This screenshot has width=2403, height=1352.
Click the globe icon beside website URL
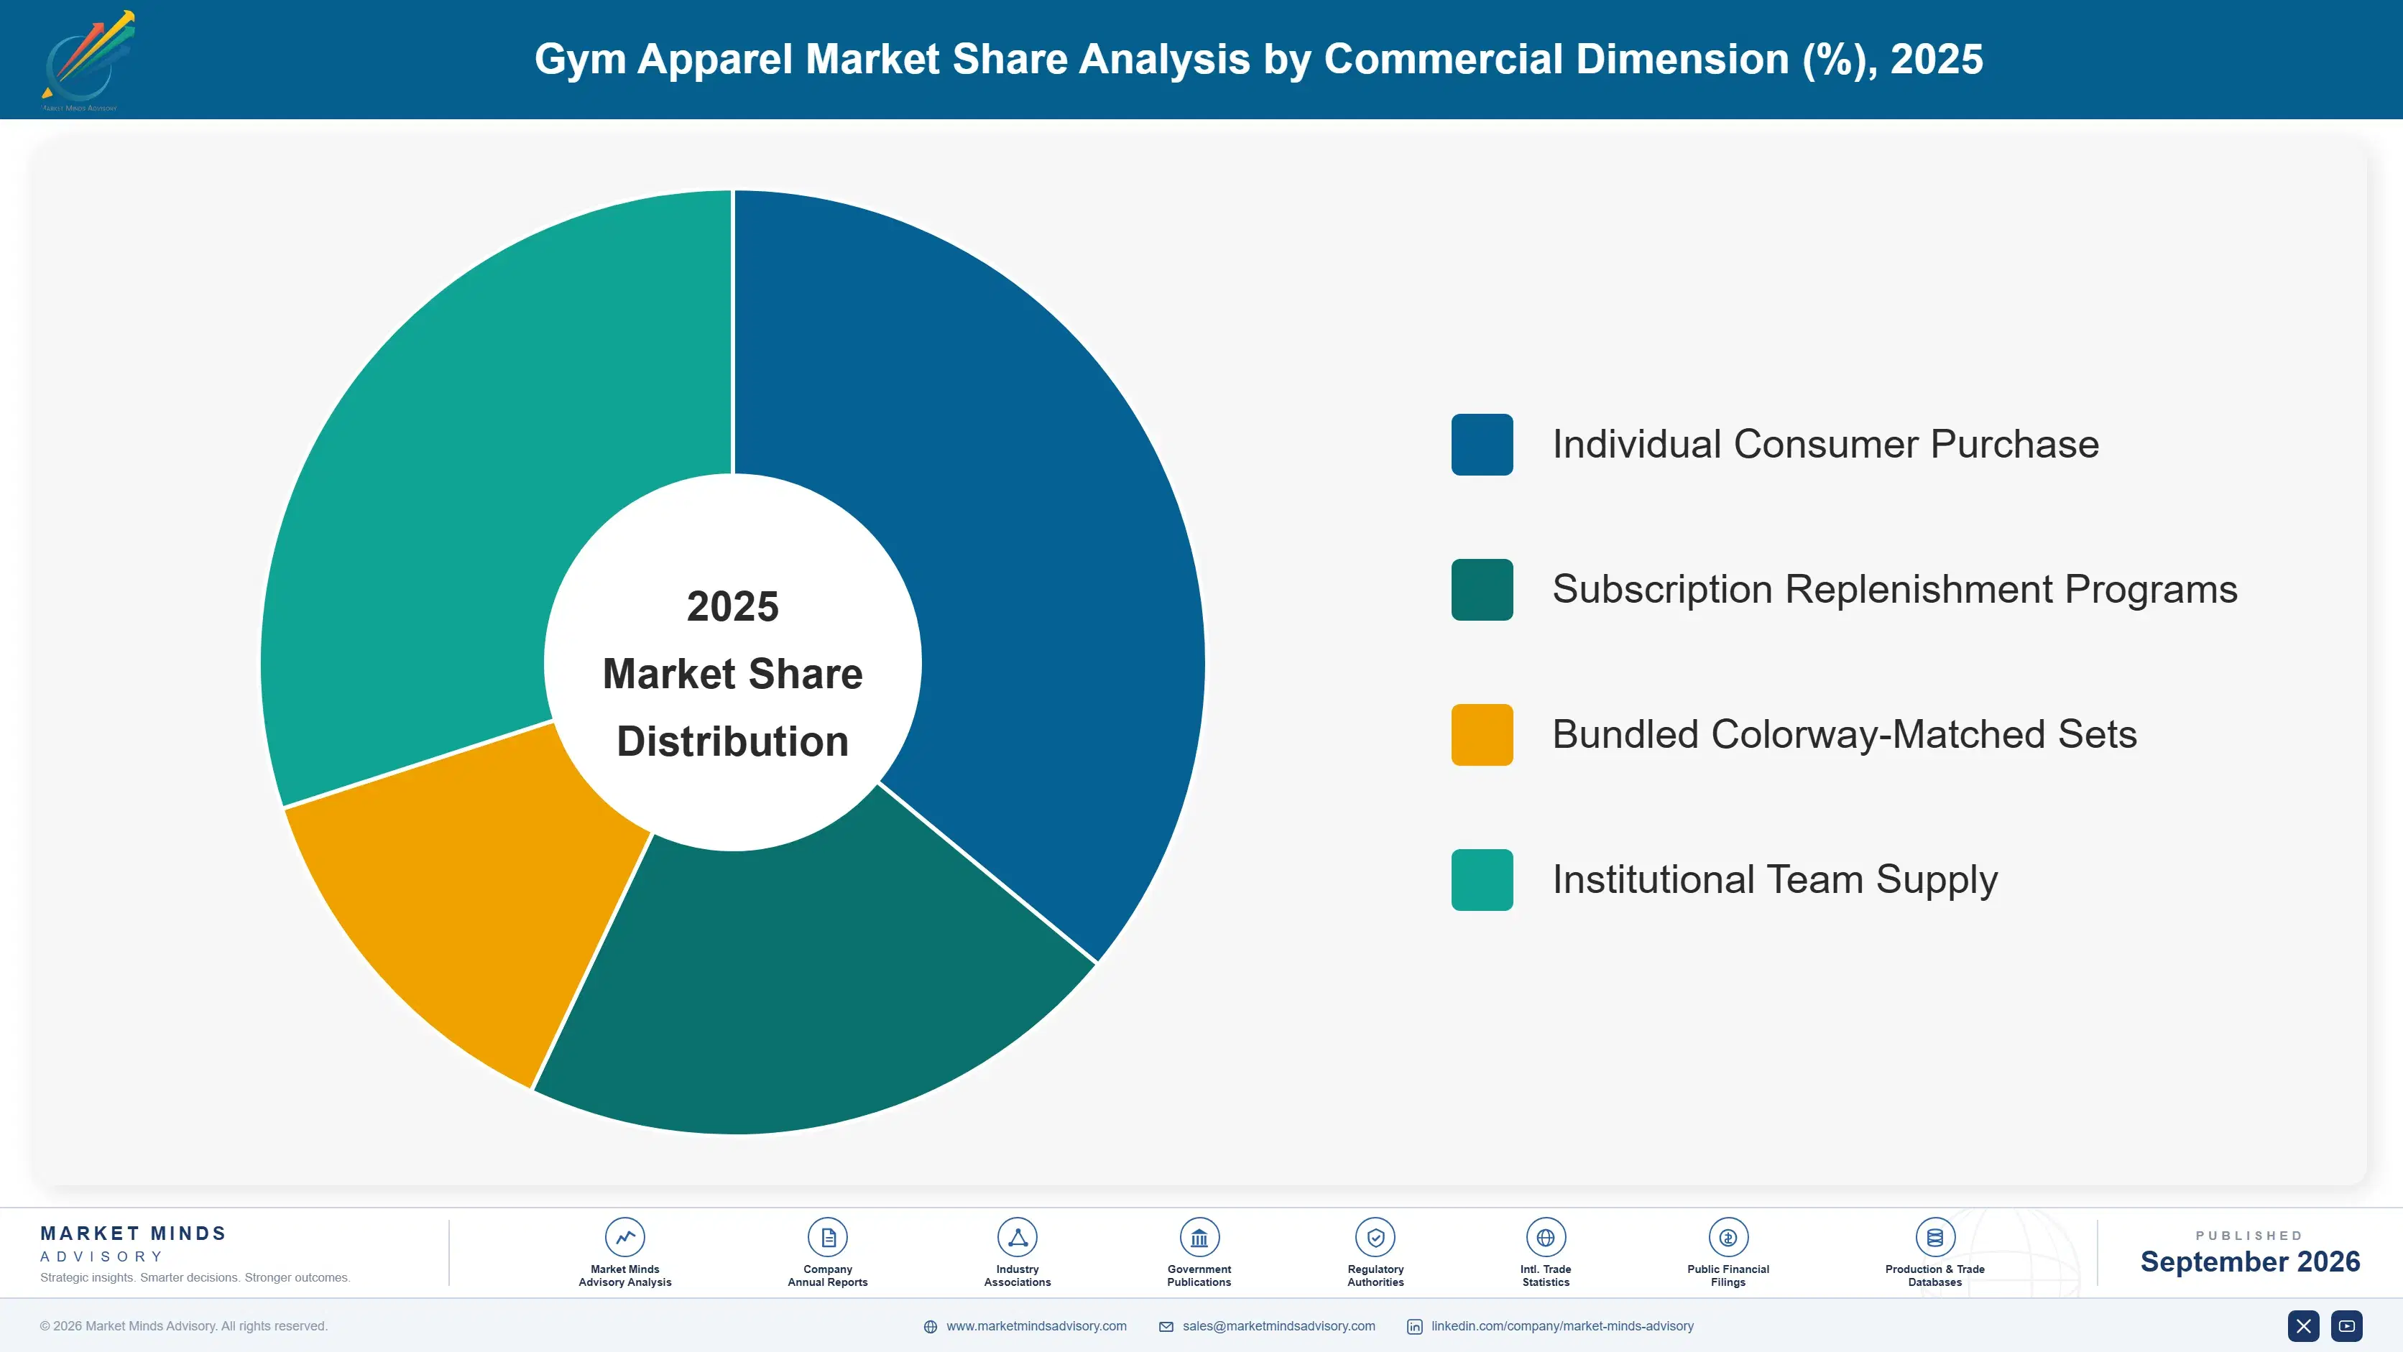[x=930, y=1327]
